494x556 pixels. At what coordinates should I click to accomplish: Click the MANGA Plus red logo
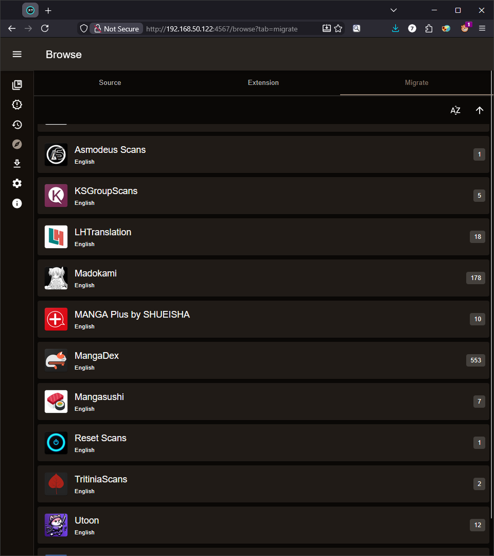point(56,319)
